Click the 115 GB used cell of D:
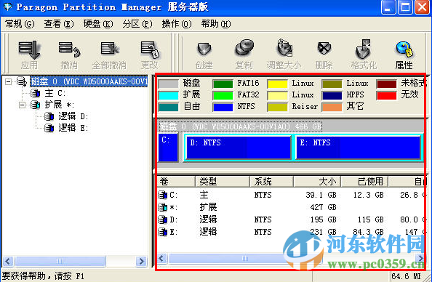Viewport: 432px width, 282px height. point(371,219)
